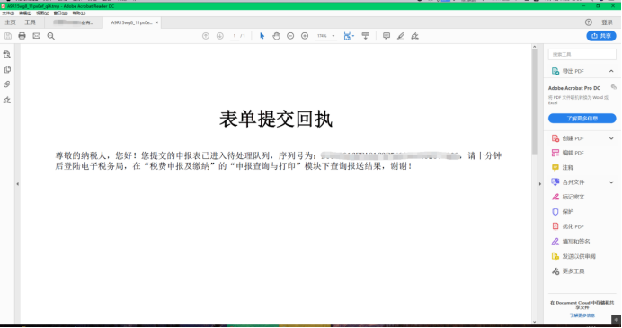Image resolution: width=622 pixels, height=328 pixels.
Task: Click the 了解更多信息 blue button
Action: (x=582, y=119)
